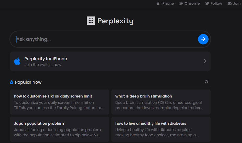
Task: Open the deep brain stimulation card
Action: pyautogui.click(x=161, y=102)
